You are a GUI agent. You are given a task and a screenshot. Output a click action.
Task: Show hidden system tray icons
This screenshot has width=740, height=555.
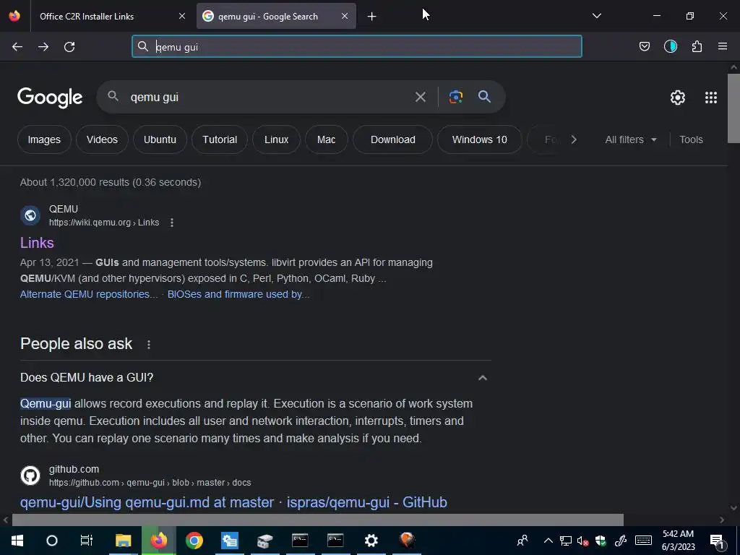(548, 541)
